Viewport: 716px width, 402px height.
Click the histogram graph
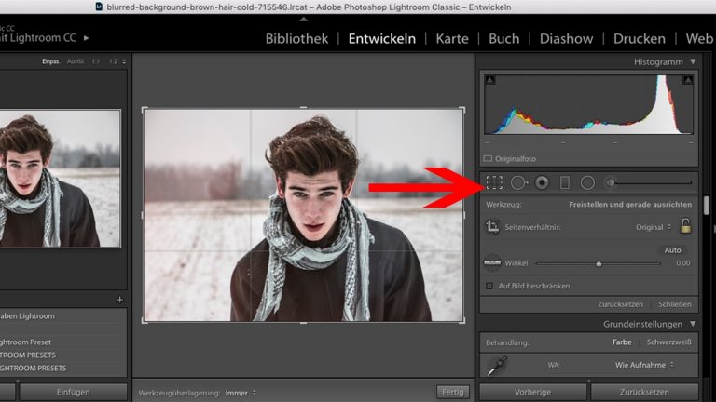[x=588, y=105]
